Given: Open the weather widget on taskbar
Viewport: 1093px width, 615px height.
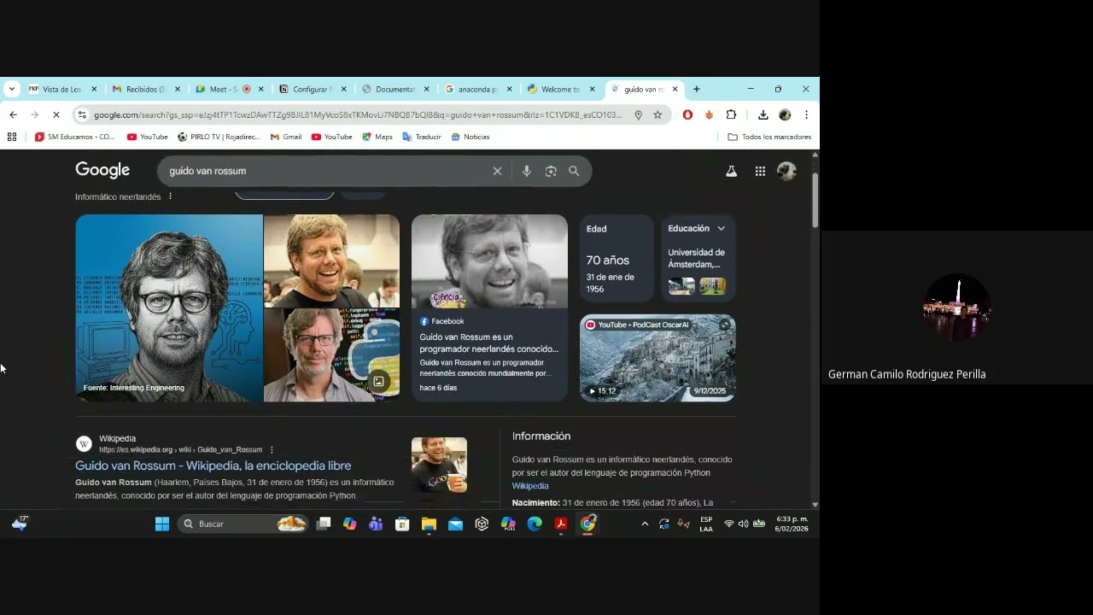Looking at the screenshot, I should click(19, 524).
